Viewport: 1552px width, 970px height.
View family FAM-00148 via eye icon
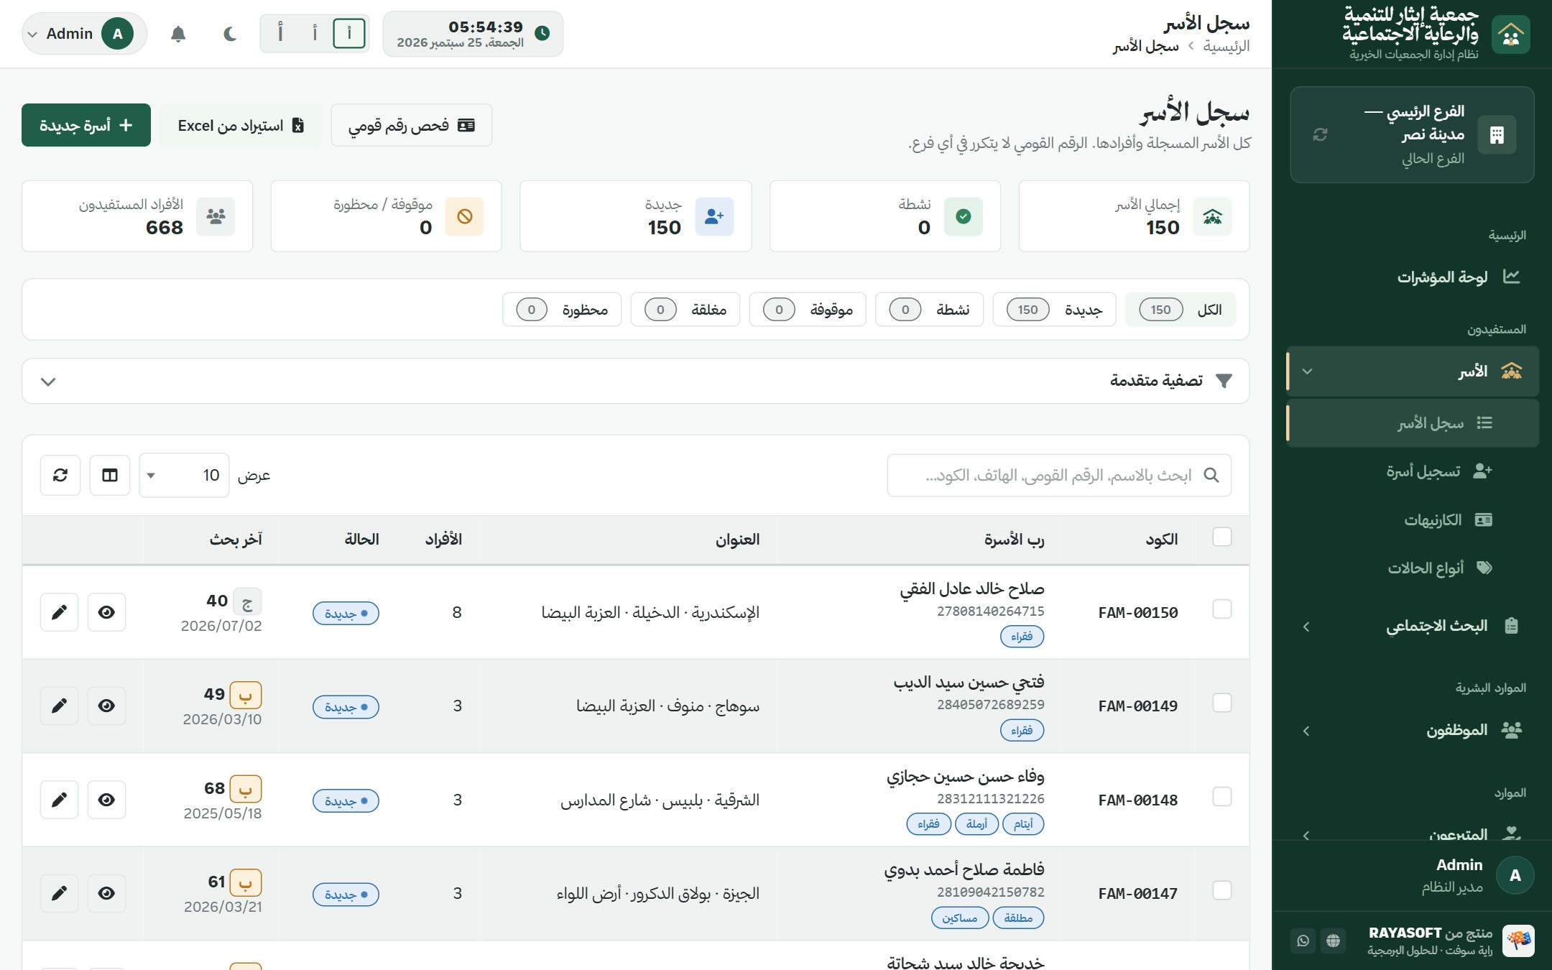tap(106, 800)
